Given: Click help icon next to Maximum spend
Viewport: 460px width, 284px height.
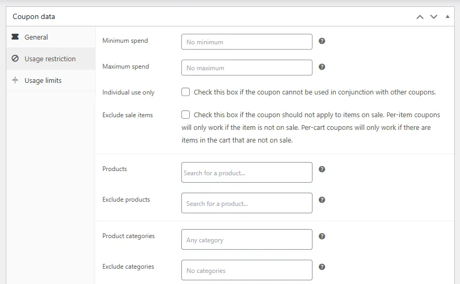Looking at the screenshot, I should pos(322,67).
